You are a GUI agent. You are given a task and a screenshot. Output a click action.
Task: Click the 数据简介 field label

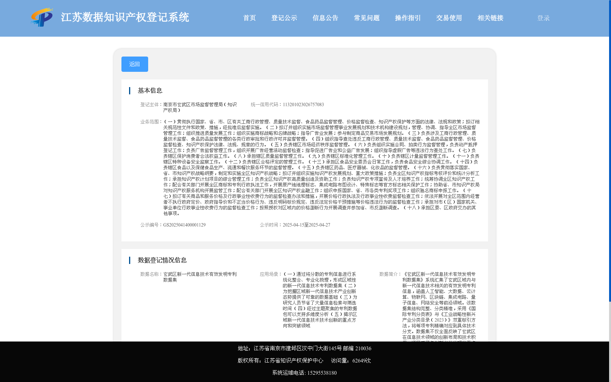coord(391,274)
